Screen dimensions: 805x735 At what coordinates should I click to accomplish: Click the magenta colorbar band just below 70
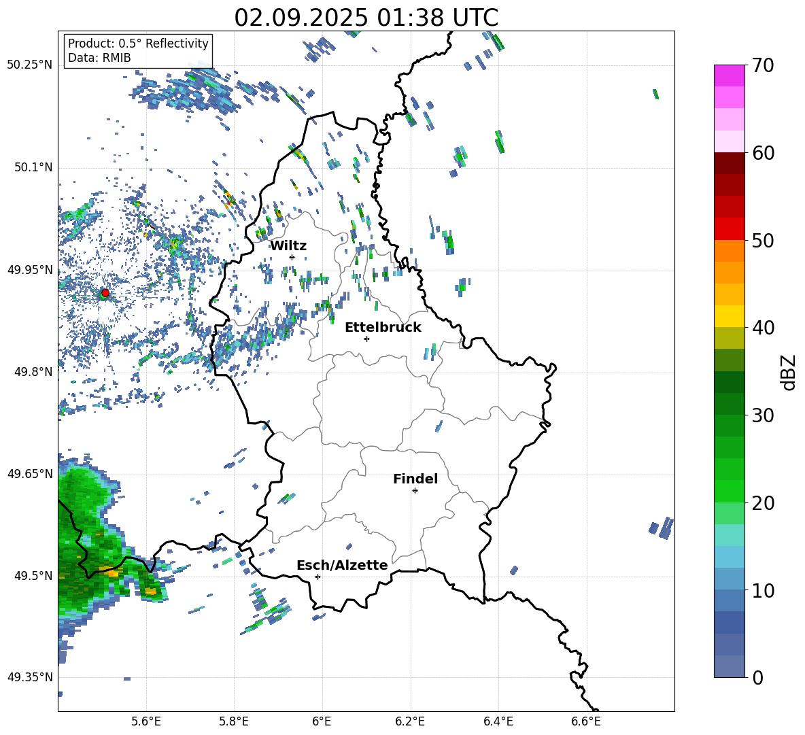(729, 75)
